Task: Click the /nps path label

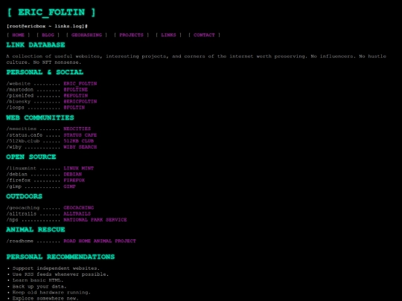Action: (13, 219)
